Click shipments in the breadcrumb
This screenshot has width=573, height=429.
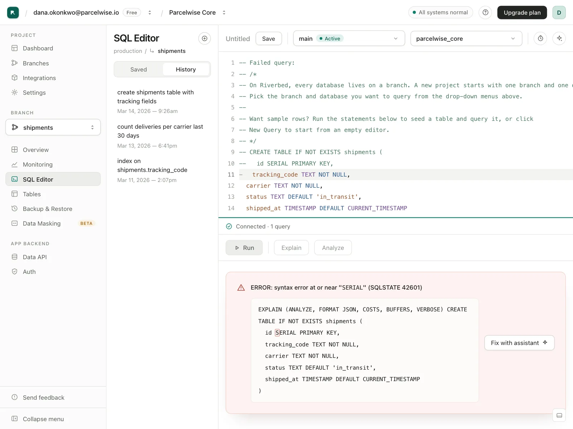click(x=172, y=51)
